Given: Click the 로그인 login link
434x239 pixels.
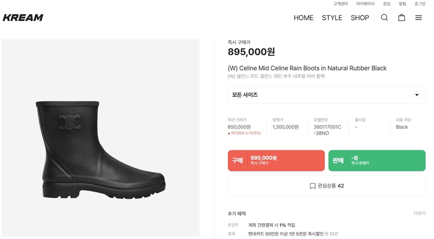Looking at the screenshot, I should coord(419,4).
